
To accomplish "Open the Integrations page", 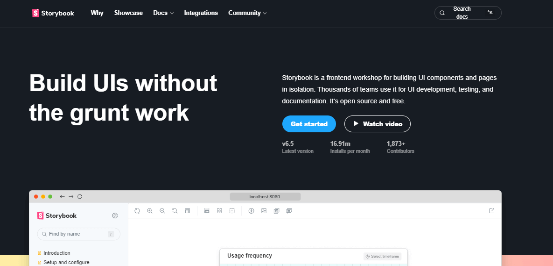I will click(201, 13).
